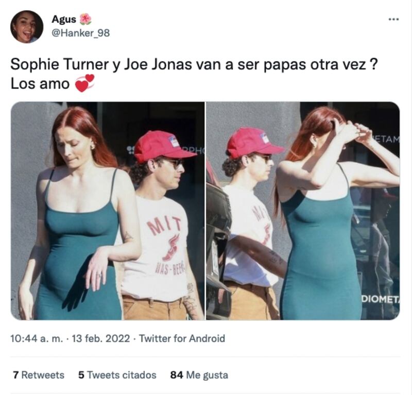
Task: Click the red cap in left photo
Action: coord(163,146)
